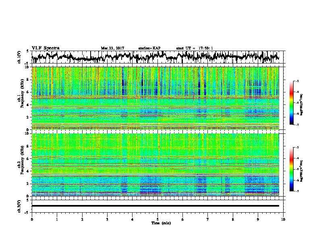Click time axis tick label "3"
319x246 pixels.
pyautogui.click(x=107, y=219)
